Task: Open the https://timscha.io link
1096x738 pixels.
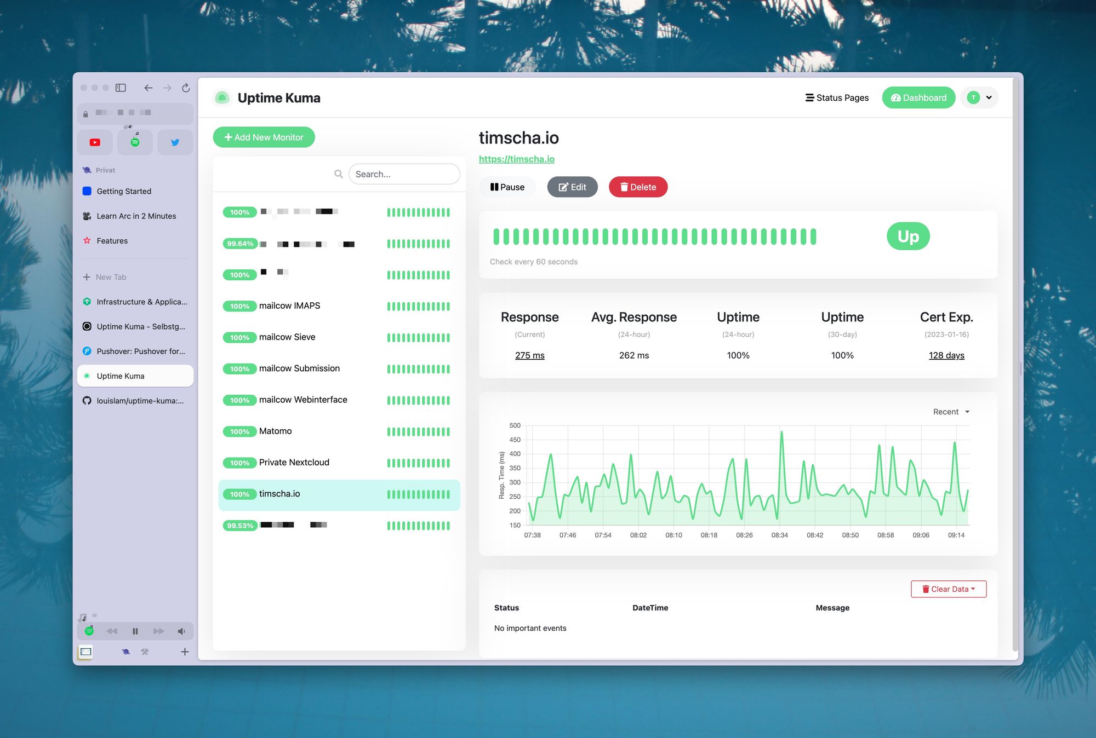Action: pyautogui.click(x=517, y=159)
